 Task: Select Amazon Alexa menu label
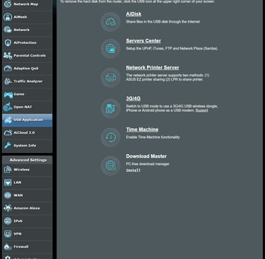pos(27,208)
